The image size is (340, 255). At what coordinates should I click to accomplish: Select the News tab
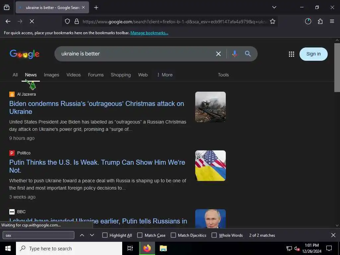tap(31, 75)
